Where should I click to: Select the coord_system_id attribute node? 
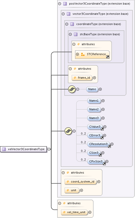point(80,181)
